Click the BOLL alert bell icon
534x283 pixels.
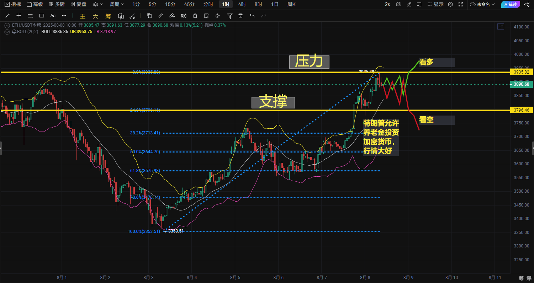(14, 31)
